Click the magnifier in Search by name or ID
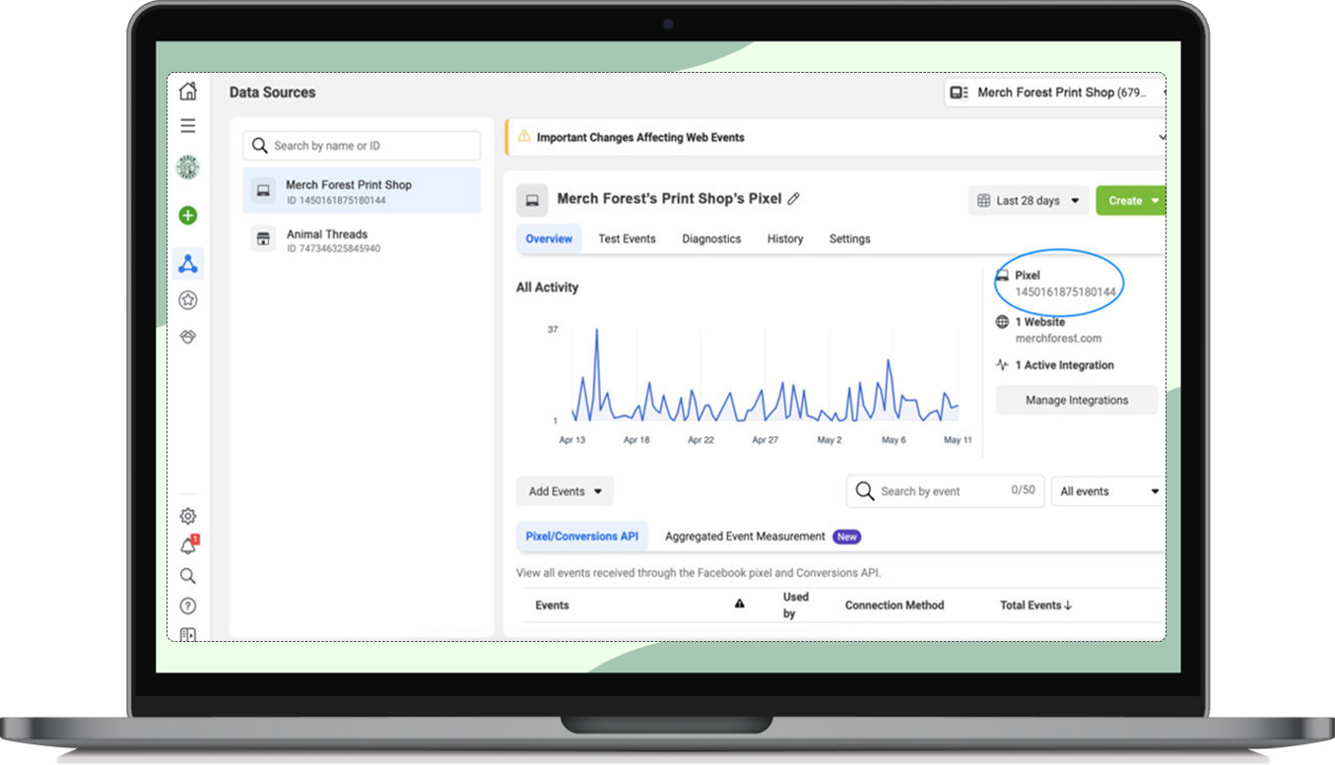The width and height of the screenshot is (1335, 765). 260,146
